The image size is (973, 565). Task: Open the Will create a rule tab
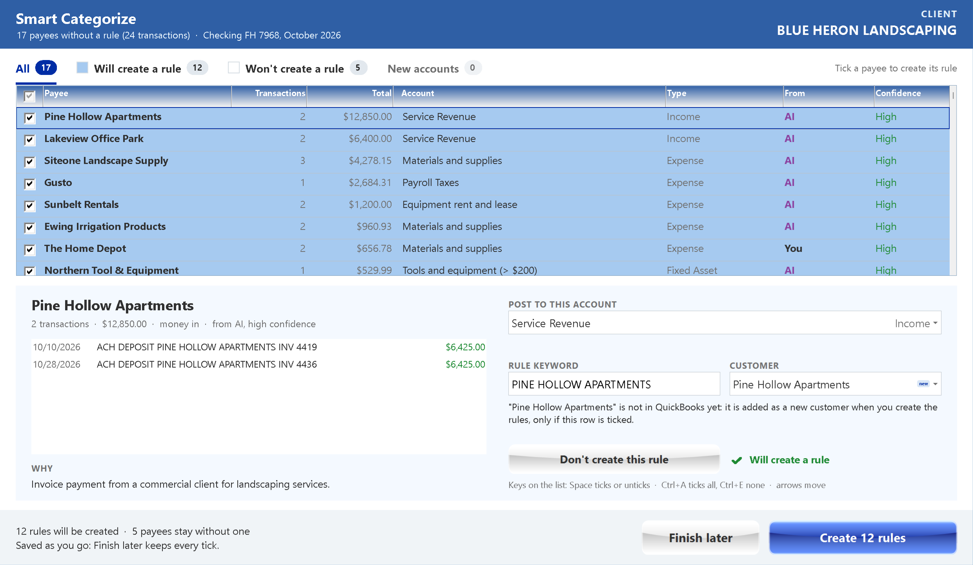coord(142,69)
